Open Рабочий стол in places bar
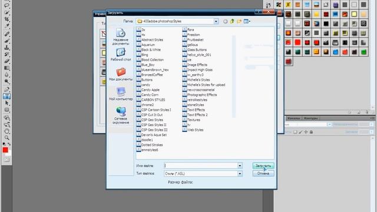377x212 pixels. click(121, 55)
